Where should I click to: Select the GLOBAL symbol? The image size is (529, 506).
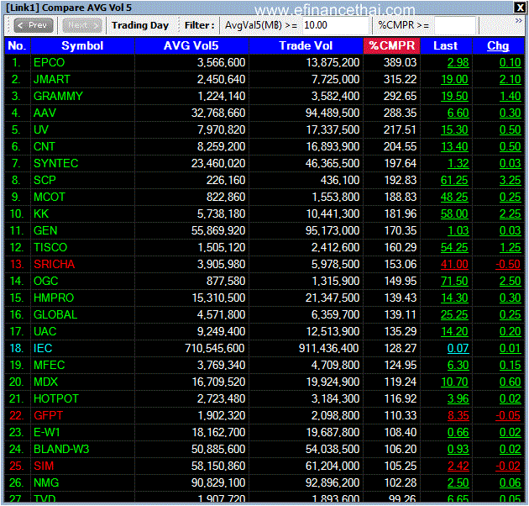[55, 314]
